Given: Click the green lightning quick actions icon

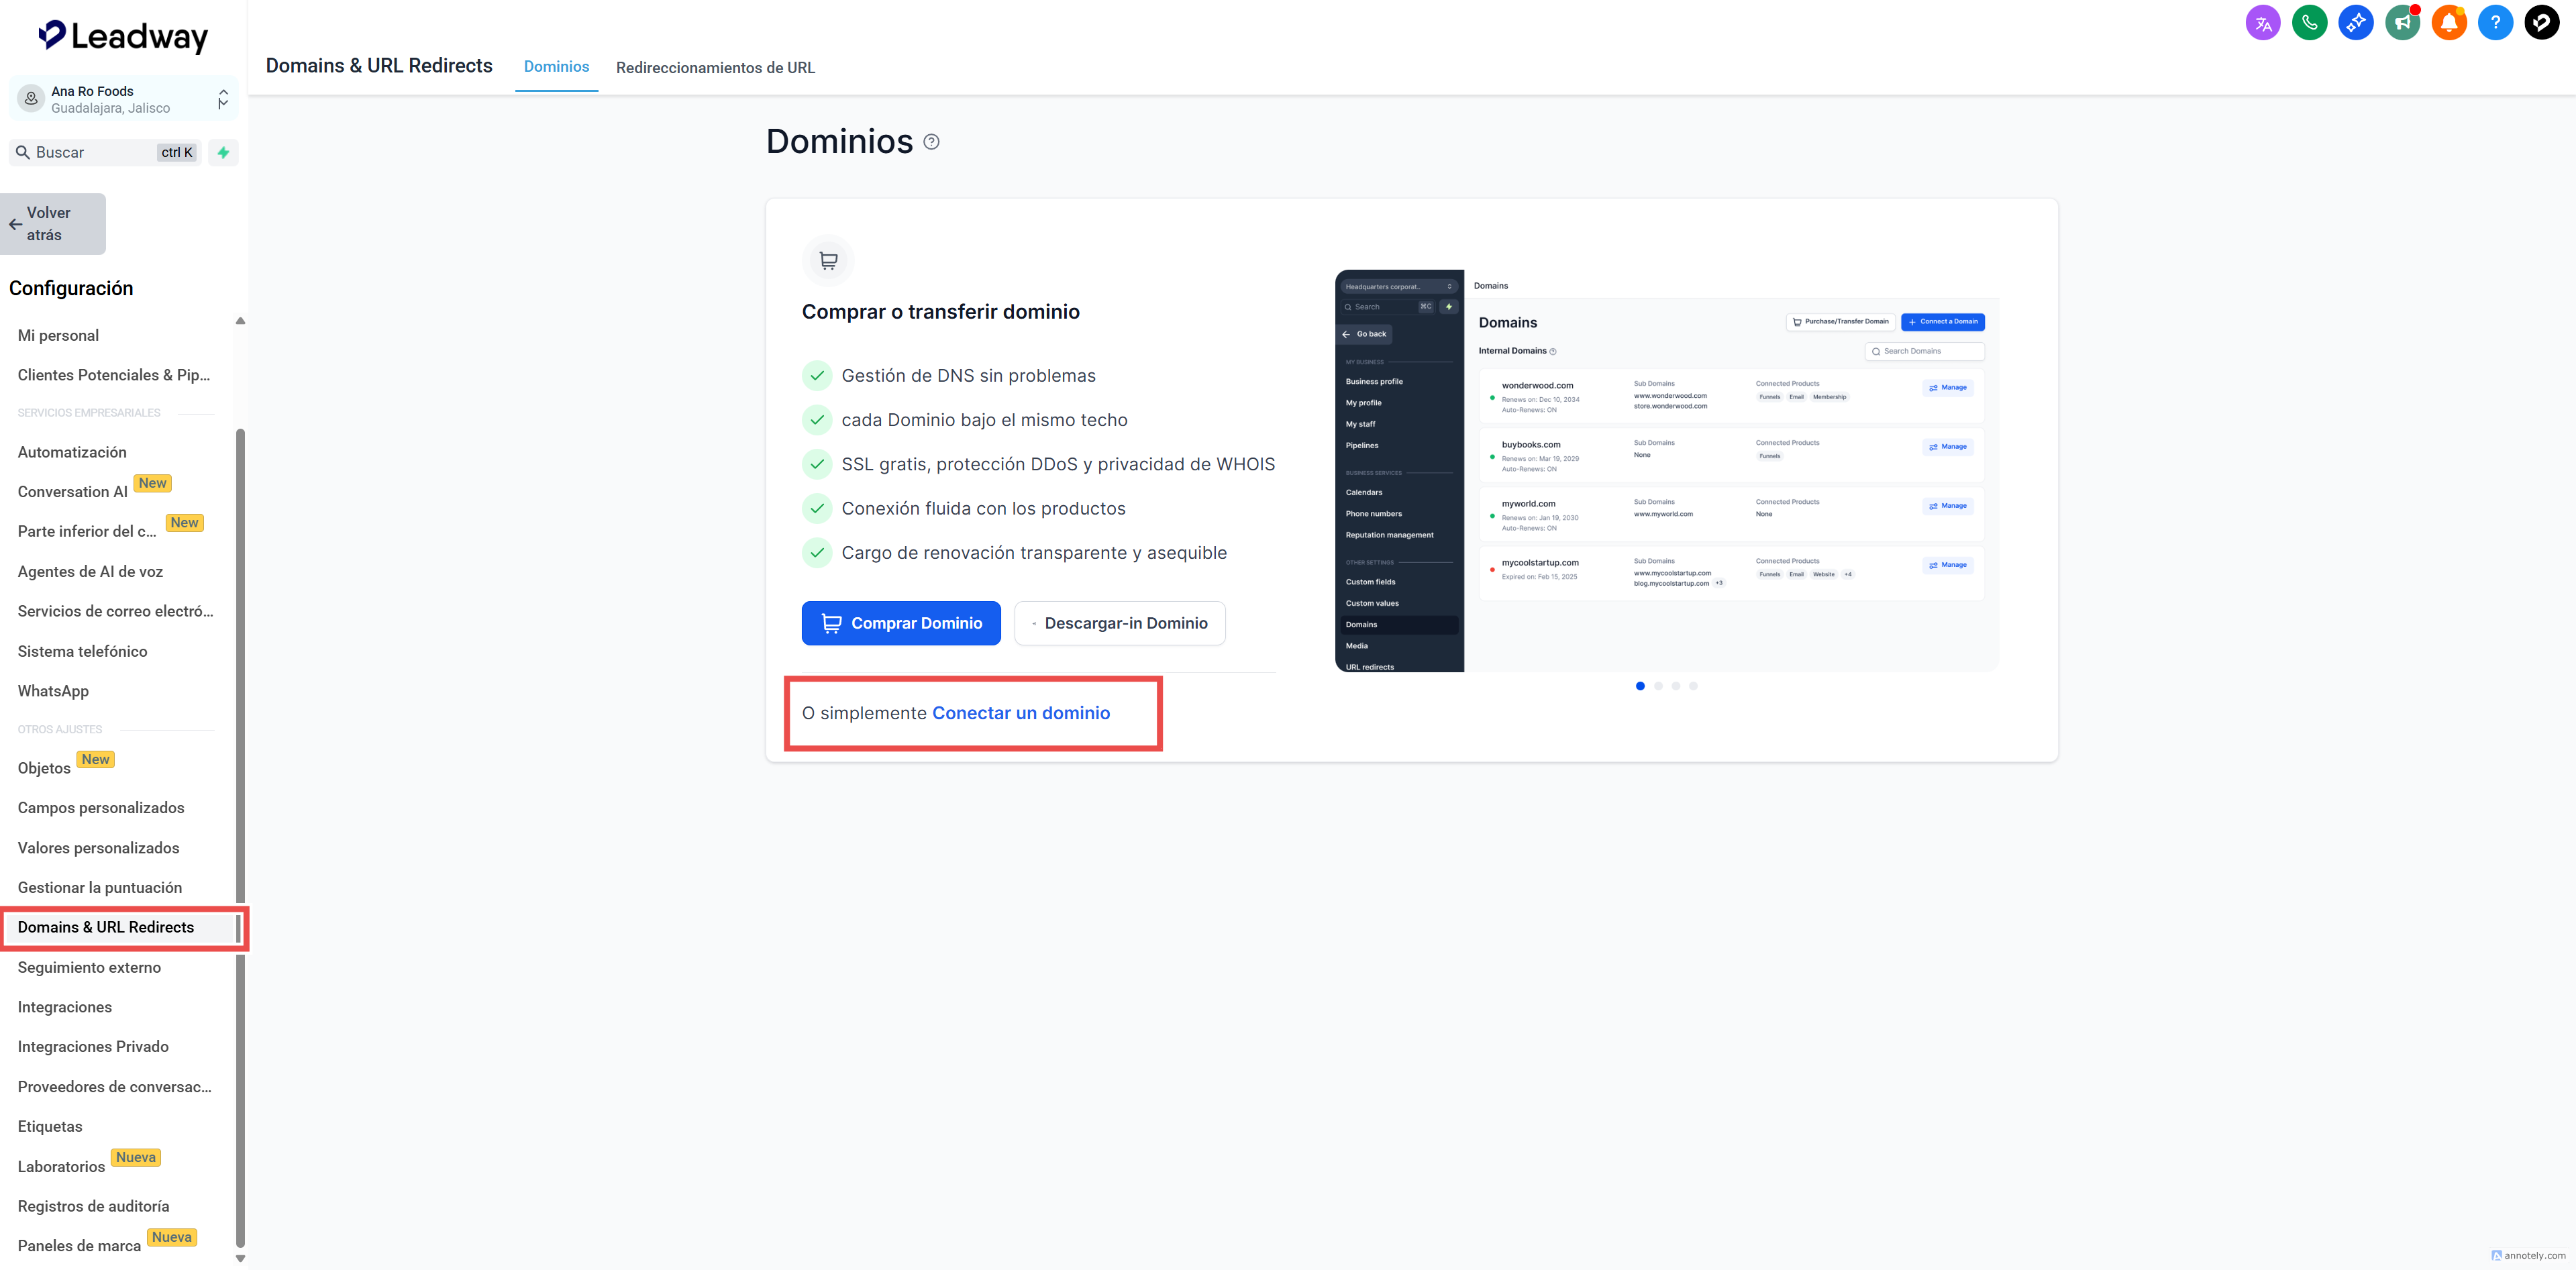Looking at the screenshot, I should 223,153.
